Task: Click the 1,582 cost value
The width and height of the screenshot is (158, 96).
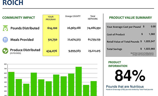Action: pyautogui.click(x=152, y=34)
